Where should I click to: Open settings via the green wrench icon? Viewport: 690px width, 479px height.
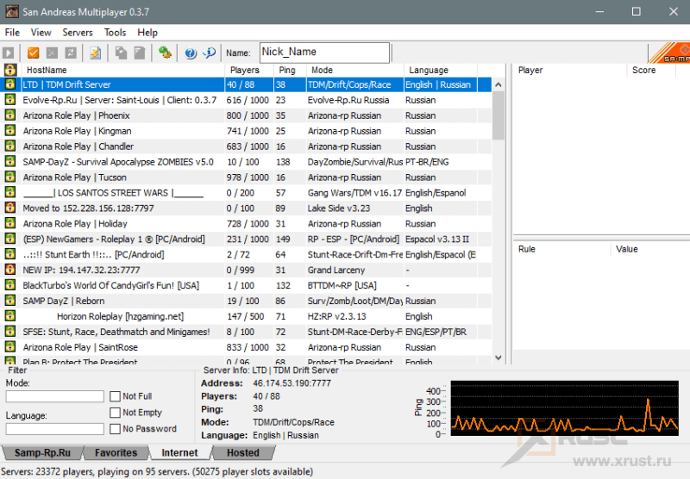coord(165,53)
